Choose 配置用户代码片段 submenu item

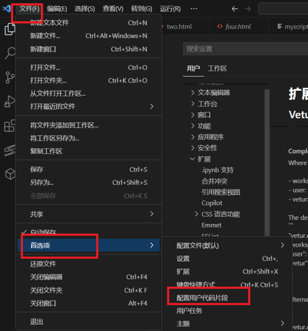[x=227, y=298]
